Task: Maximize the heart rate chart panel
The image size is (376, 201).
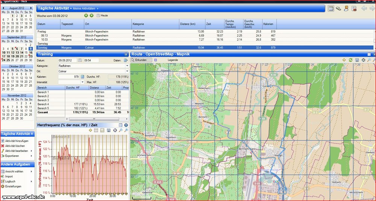Action: click(121, 125)
